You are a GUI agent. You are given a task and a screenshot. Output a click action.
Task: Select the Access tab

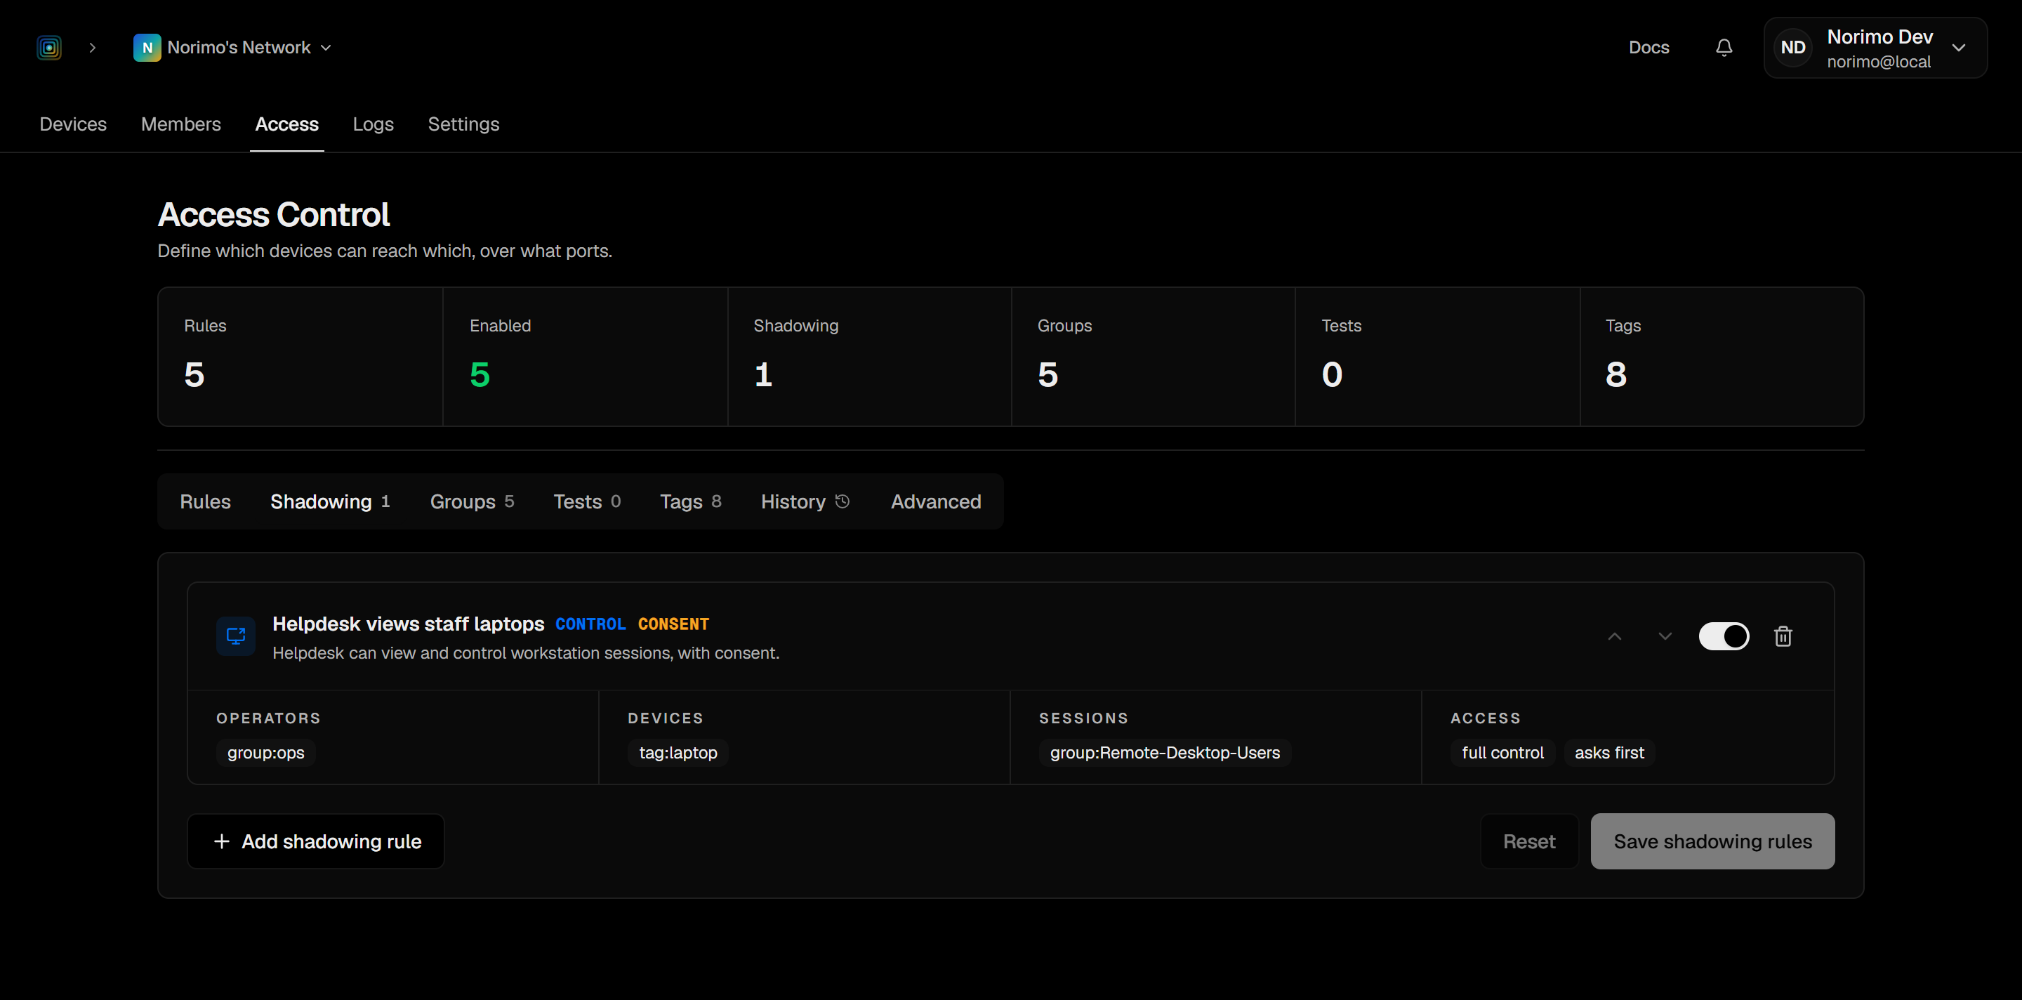pyautogui.click(x=286, y=124)
